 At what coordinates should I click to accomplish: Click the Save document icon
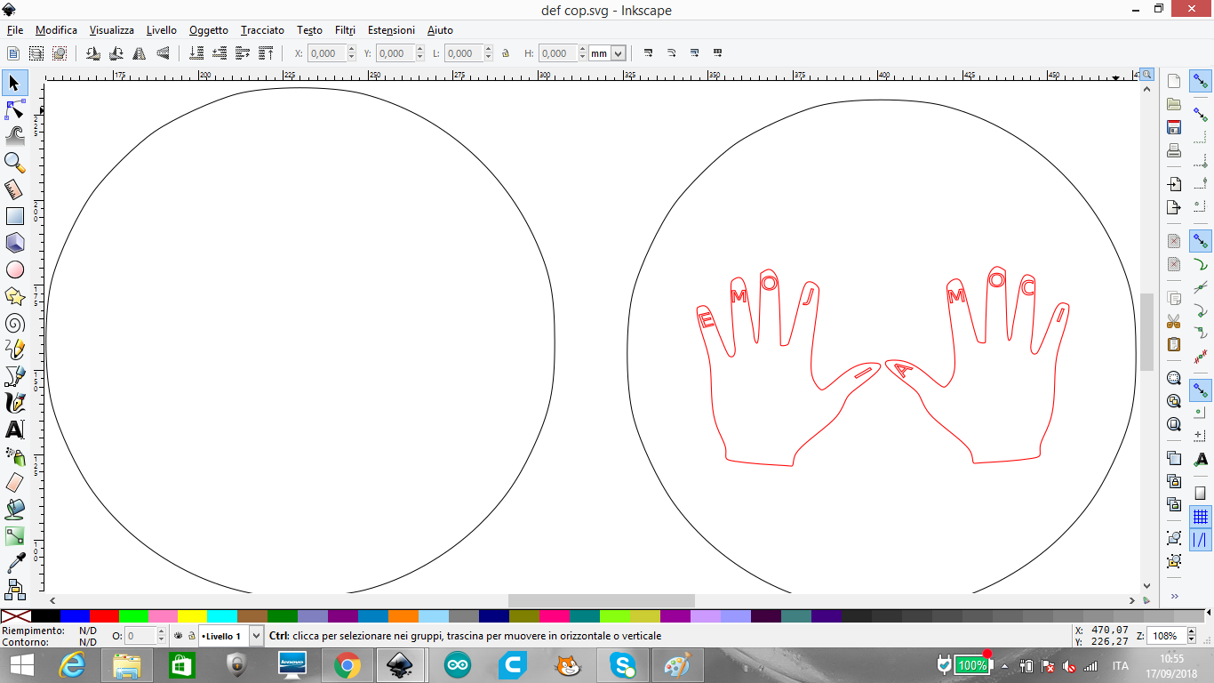point(1174,127)
